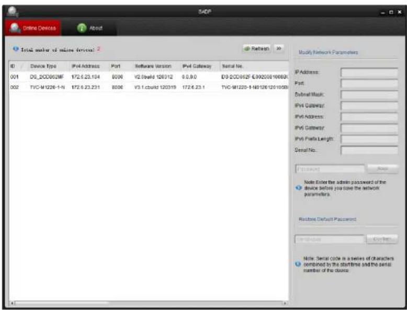Click IP address 172.6.23.104

pos(86,77)
